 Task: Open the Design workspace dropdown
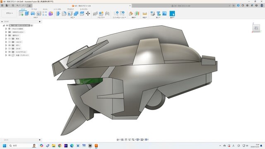(x=10, y=13)
